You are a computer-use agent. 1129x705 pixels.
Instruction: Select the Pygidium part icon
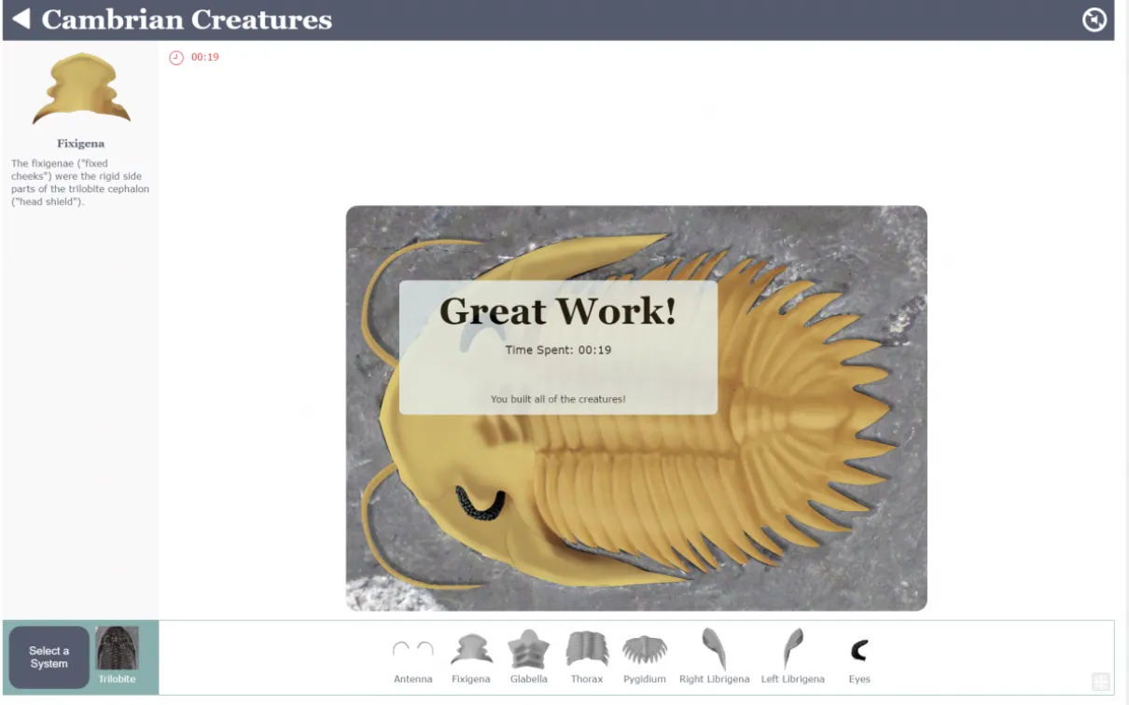644,648
